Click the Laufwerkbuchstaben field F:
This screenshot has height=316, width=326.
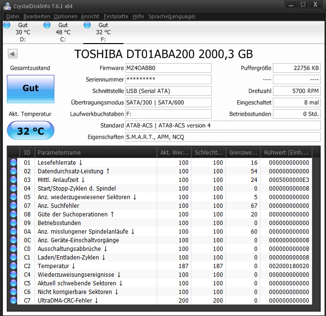tap(169, 114)
